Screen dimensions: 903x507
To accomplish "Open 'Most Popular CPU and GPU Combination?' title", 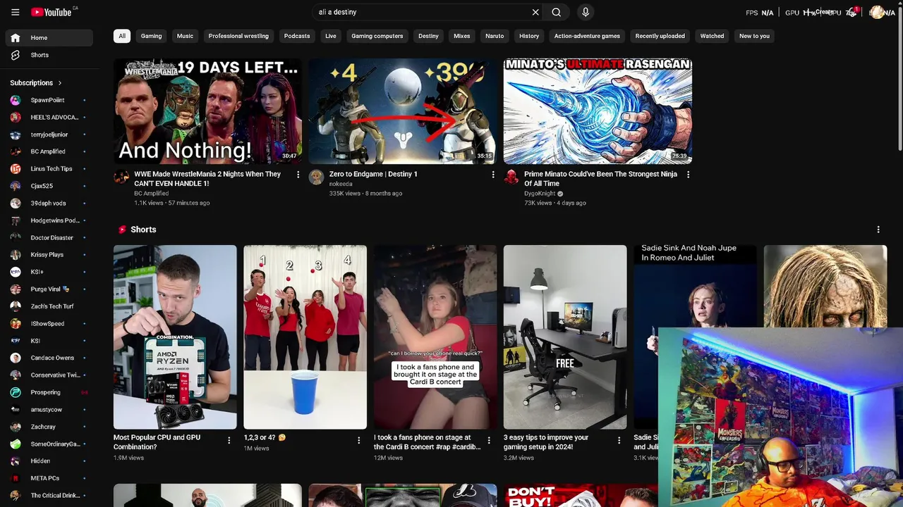I will click(x=157, y=442).
